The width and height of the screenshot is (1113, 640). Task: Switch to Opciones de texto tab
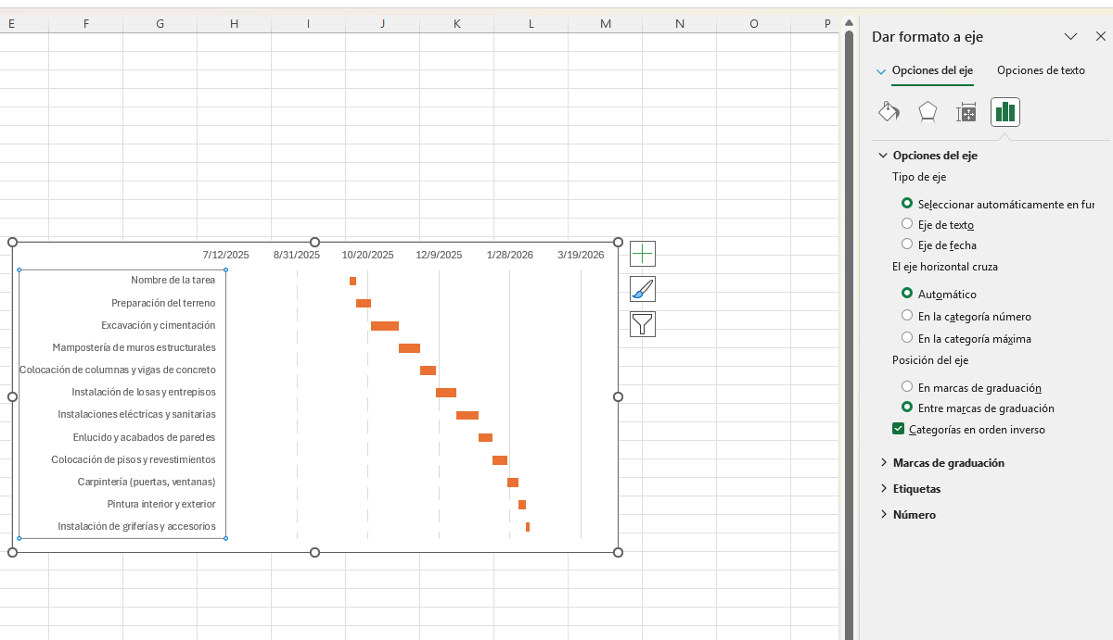[x=1041, y=70]
